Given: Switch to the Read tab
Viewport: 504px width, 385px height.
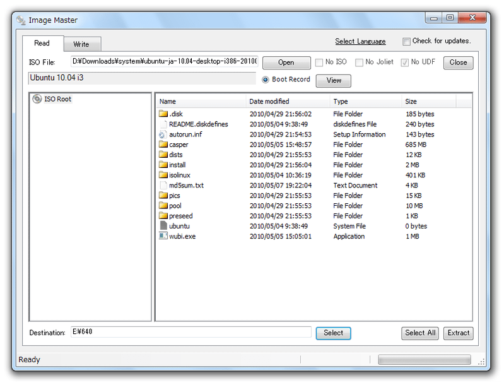Looking at the screenshot, I should click(42, 43).
